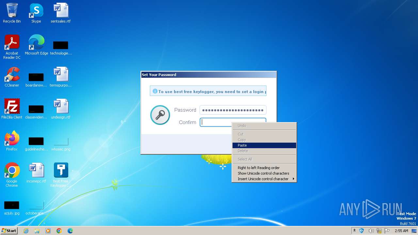
Task: Open the Action Center flag icon
Action: 387,231
